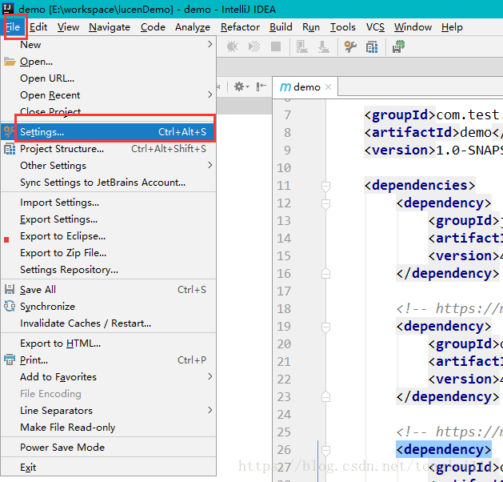The image size is (503, 482).
Task: Choose Export Settings... entry
Action: click(x=109, y=219)
